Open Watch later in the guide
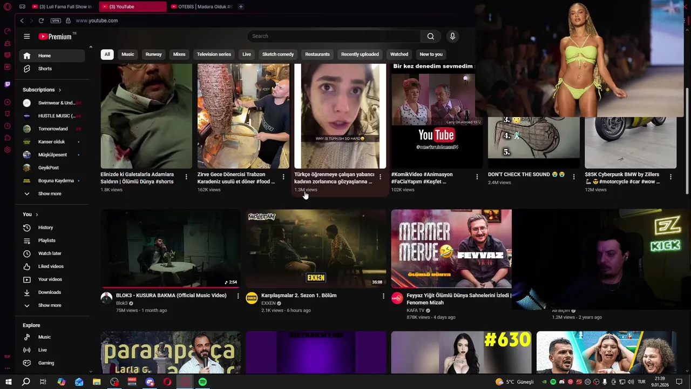691x389 pixels. tap(52, 253)
